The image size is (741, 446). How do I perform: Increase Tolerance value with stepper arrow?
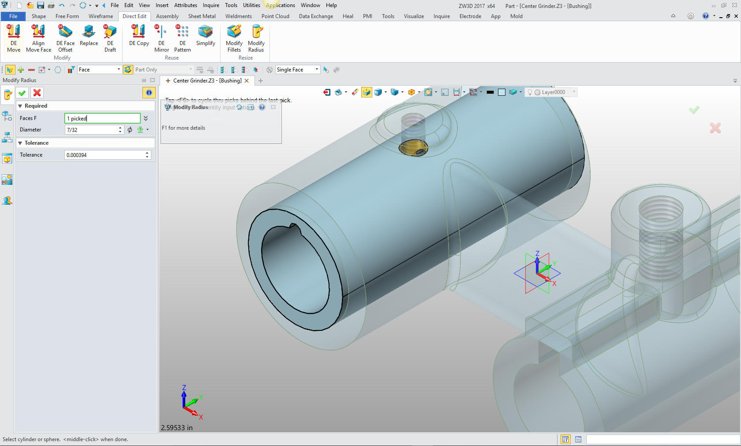[x=147, y=153]
